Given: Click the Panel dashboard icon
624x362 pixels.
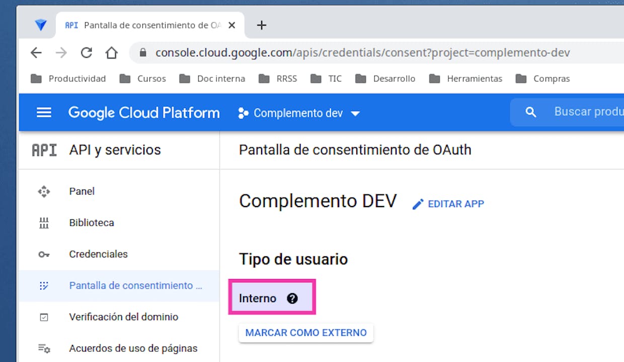Looking at the screenshot, I should 44,192.
